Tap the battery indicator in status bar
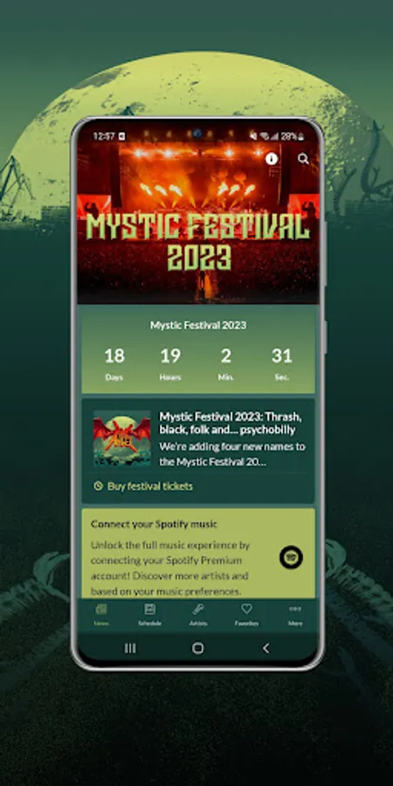This screenshot has width=393, height=786. [x=293, y=136]
